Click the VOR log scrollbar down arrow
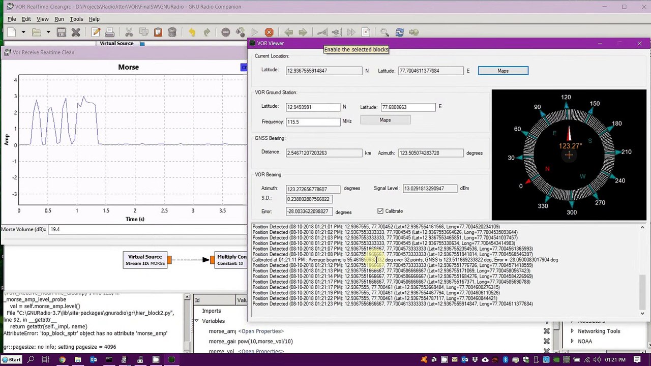The image size is (651, 366). (642, 314)
